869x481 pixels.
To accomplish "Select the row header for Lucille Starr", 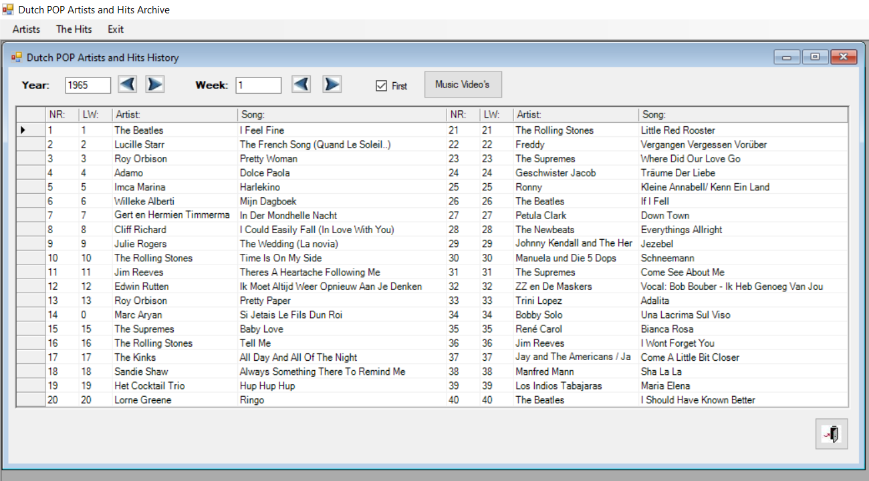I will (x=30, y=144).
